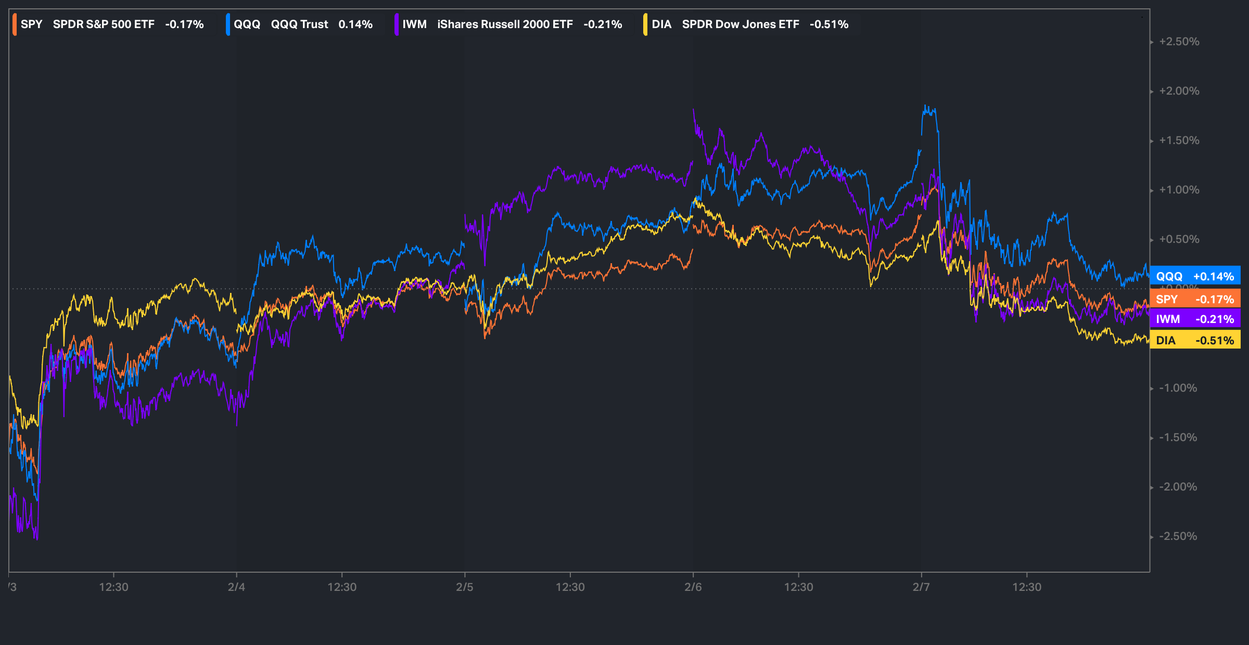Image resolution: width=1249 pixels, height=645 pixels.
Task: Click the orange SPY color swatch in legend
Action: pyautogui.click(x=15, y=24)
